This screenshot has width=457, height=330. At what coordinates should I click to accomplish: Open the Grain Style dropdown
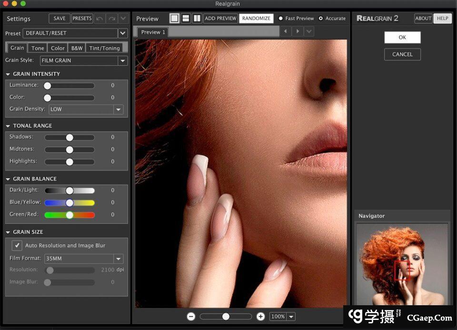123,60
